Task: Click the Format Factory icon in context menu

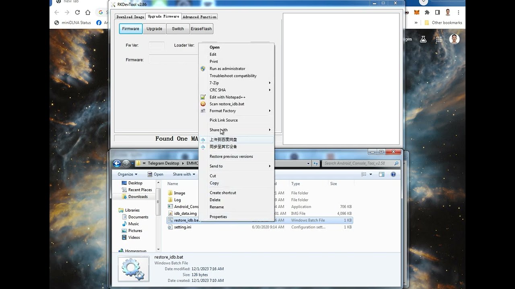Action: (x=203, y=111)
